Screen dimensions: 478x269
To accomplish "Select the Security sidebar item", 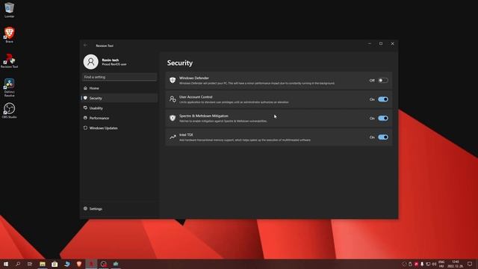I will click(x=119, y=98).
